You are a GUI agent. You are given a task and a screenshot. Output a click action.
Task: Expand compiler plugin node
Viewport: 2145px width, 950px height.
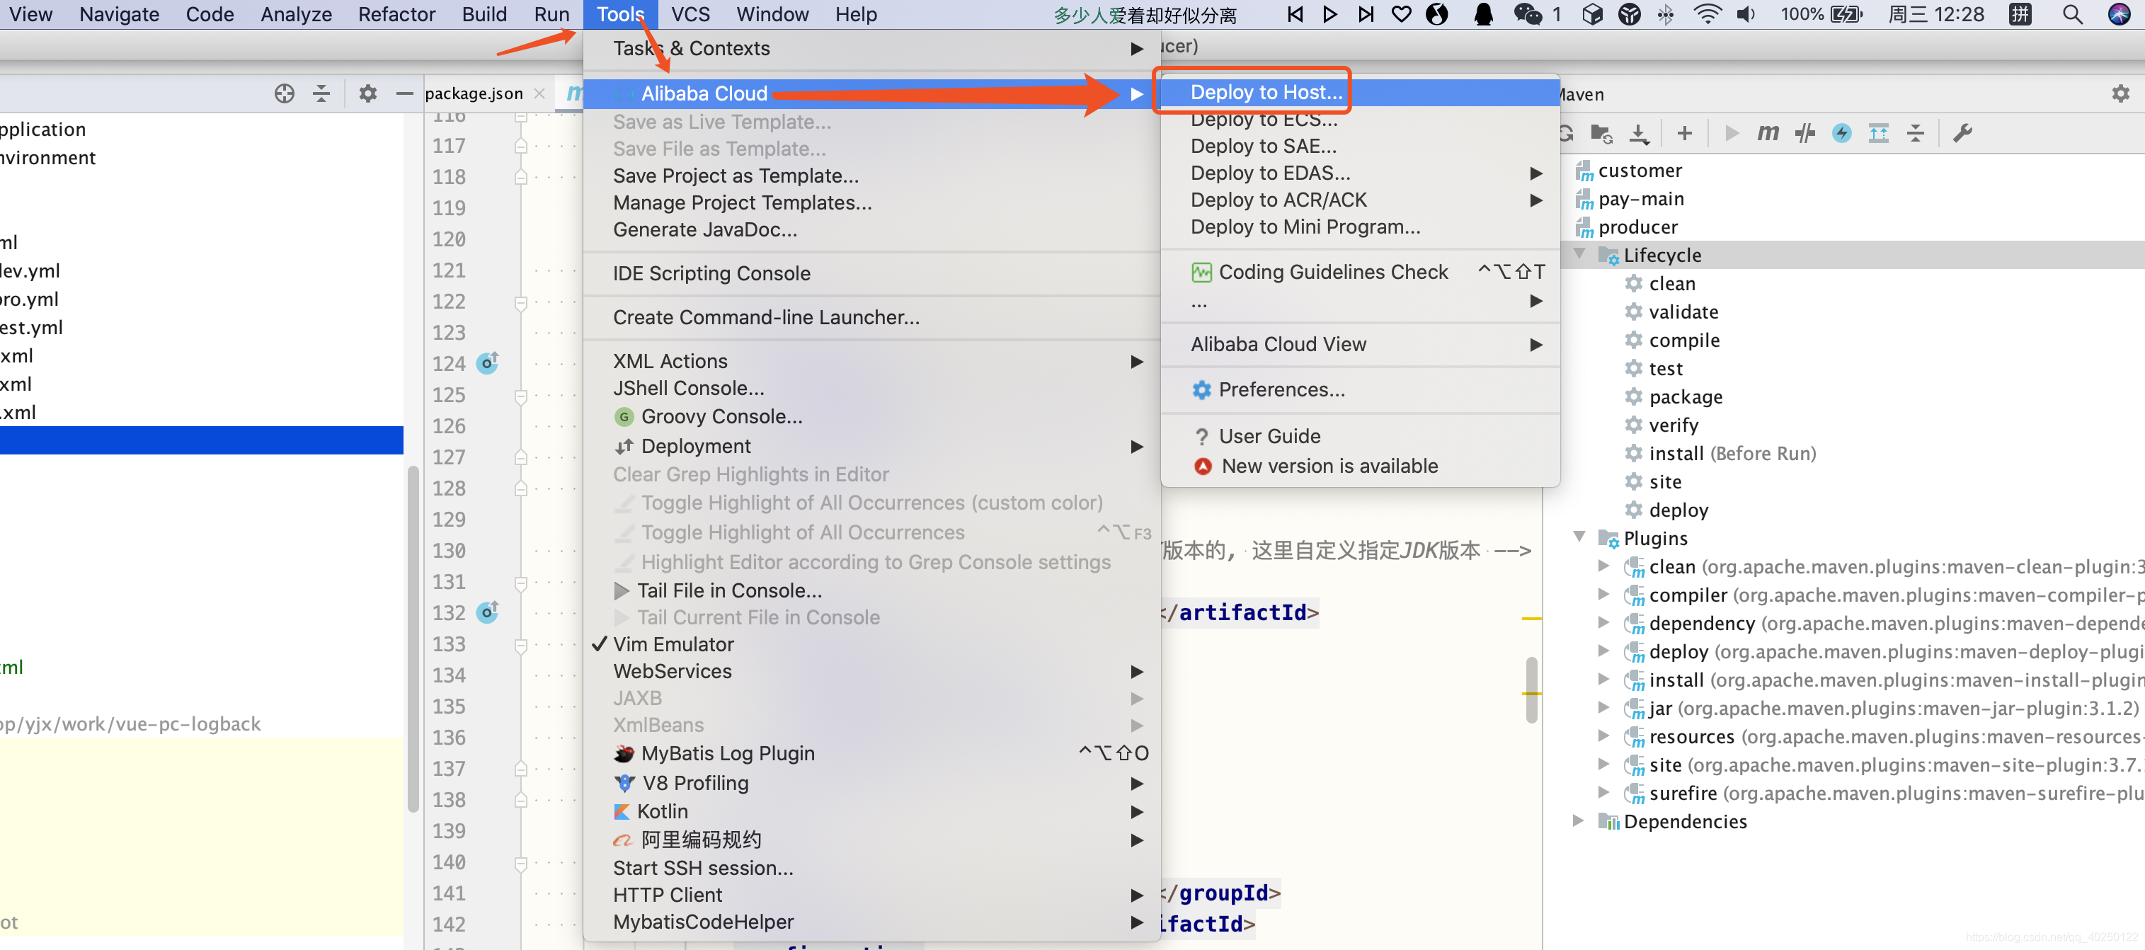click(x=1603, y=595)
